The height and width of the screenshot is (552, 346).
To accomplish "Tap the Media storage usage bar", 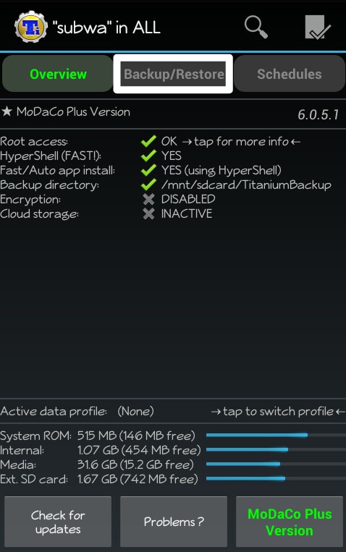I will [276, 464].
